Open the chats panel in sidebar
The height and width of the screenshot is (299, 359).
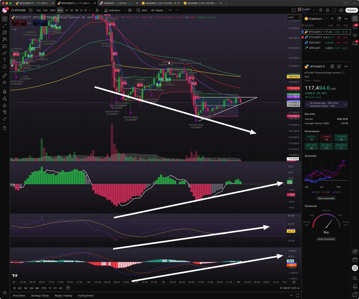355,43
